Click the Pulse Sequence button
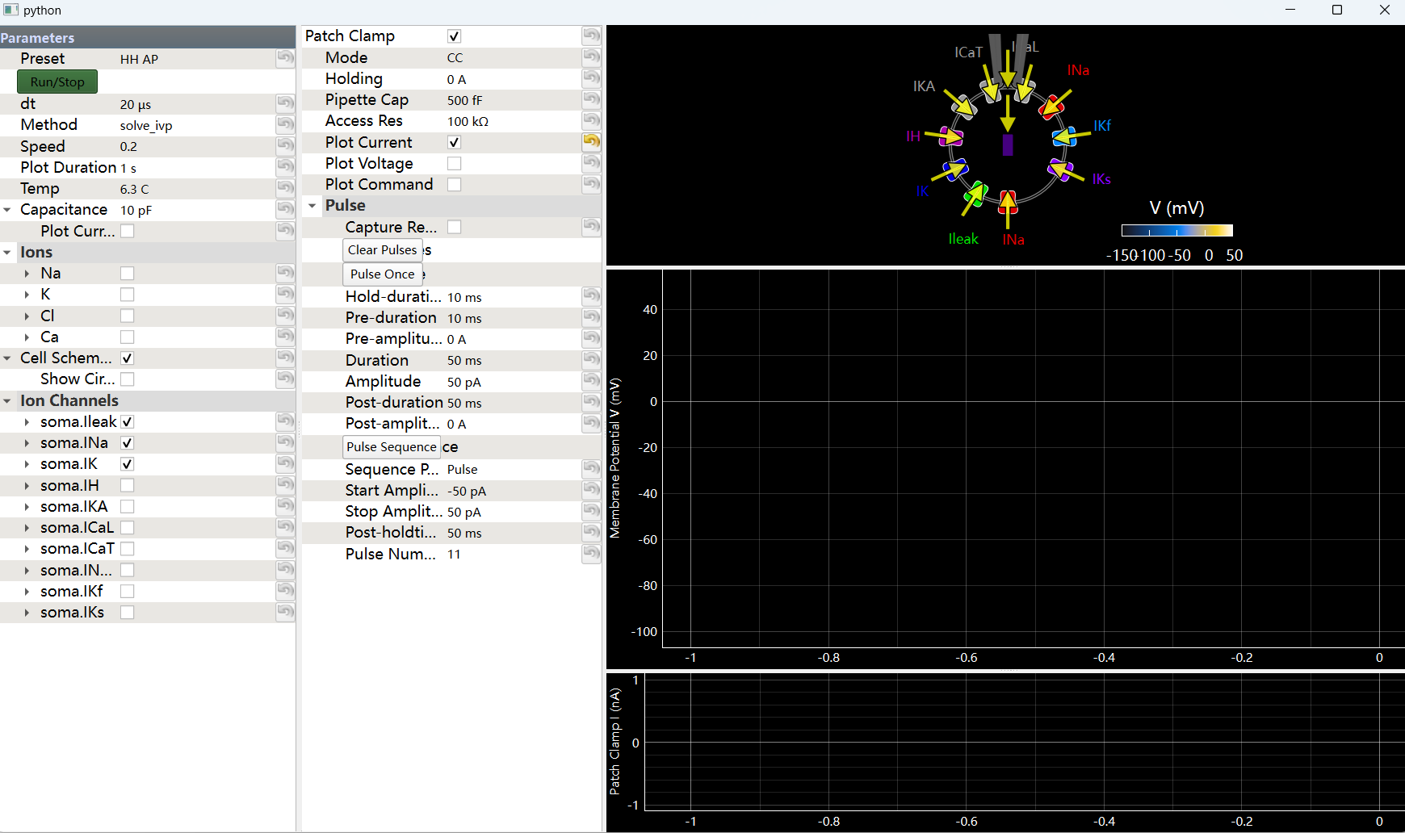The image size is (1405, 833). click(x=392, y=446)
